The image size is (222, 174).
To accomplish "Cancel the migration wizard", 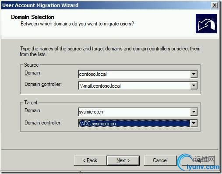I will 160,160.
